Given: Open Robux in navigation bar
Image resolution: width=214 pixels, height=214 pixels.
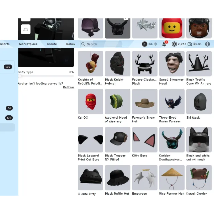Looking at the screenshot, I should (71, 44).
